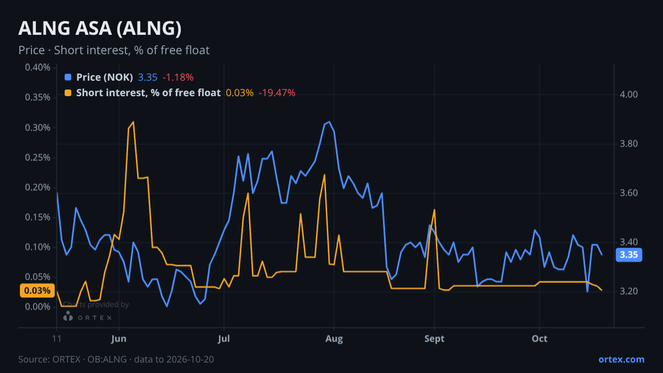Click the 3.80 right price axis label

tap(629, 144)
